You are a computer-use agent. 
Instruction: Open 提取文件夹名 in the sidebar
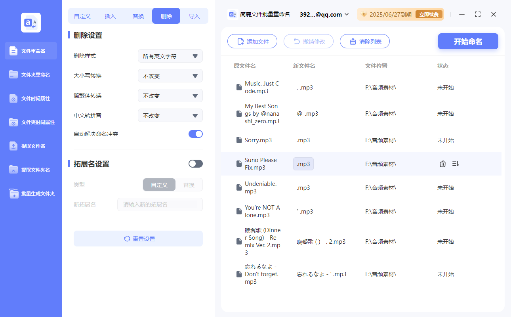(x=31, y=170)
